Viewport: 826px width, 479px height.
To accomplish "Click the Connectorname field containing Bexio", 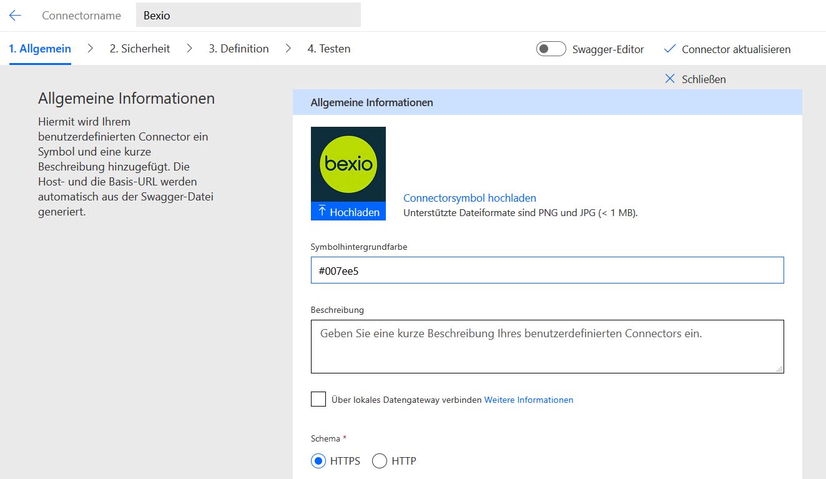I will coord(248,16).
